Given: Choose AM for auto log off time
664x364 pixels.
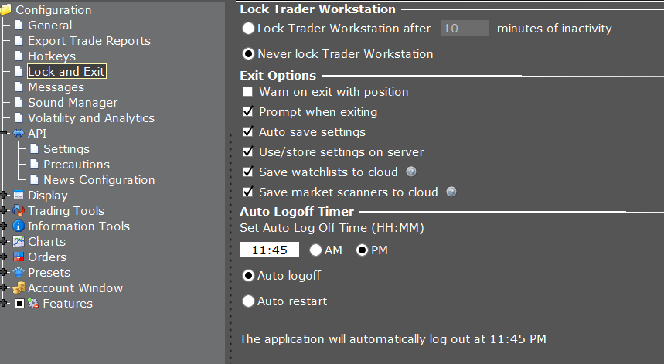Looking at the screenshot, I should click(x=315, y=250).
